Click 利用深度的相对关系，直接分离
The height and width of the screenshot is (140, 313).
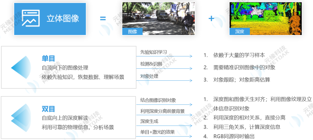coord(249,117)
